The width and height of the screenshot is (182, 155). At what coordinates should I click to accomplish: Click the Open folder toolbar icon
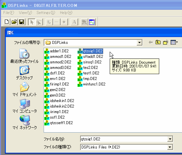tap(14, 22)
